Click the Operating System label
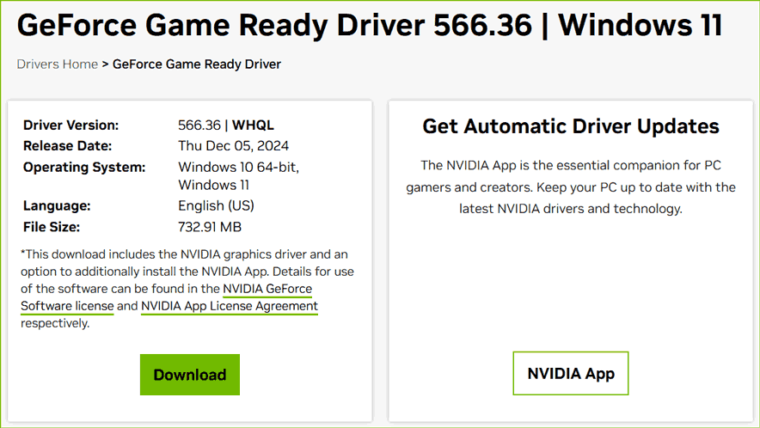Image resolution: width=760 pixels, height=428 pixels. tap(84, 168)
